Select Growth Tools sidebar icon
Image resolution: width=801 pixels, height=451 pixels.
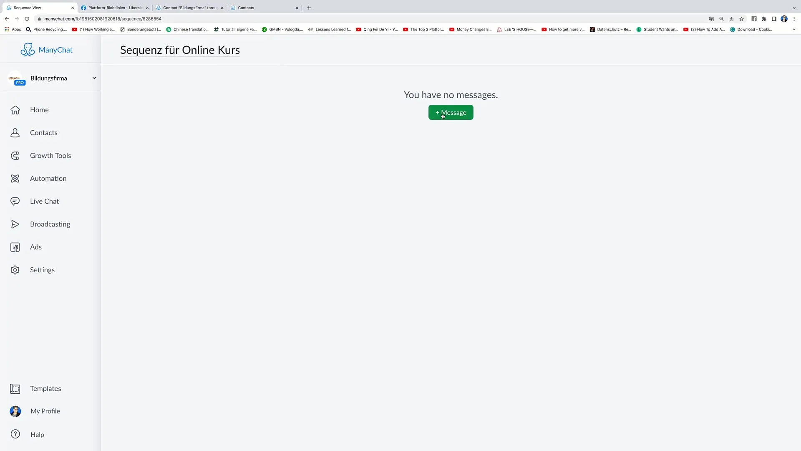pyautogui.click(x=15, y=155)
